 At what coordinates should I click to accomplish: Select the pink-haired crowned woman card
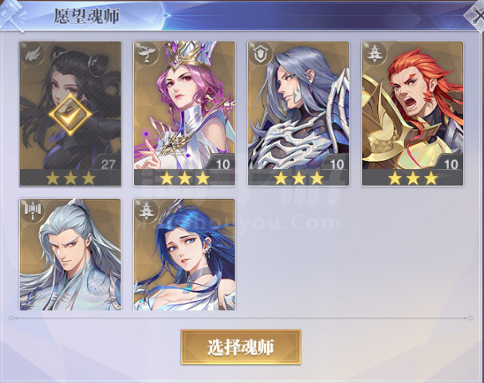pos(184,113)
